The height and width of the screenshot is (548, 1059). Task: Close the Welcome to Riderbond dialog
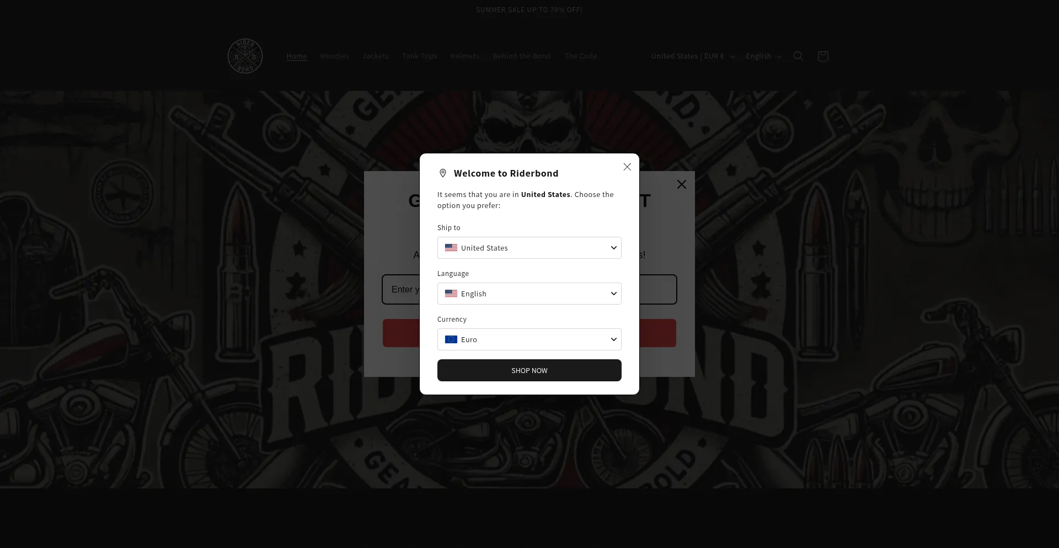(x=627, y=167)
